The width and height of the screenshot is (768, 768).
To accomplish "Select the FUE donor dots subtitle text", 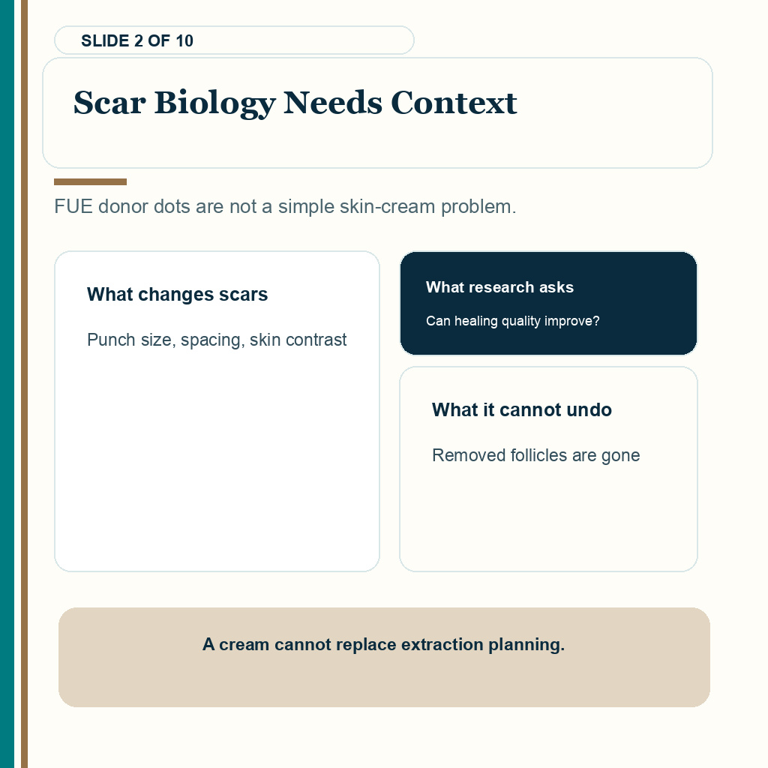I will (x=285, y=207).
